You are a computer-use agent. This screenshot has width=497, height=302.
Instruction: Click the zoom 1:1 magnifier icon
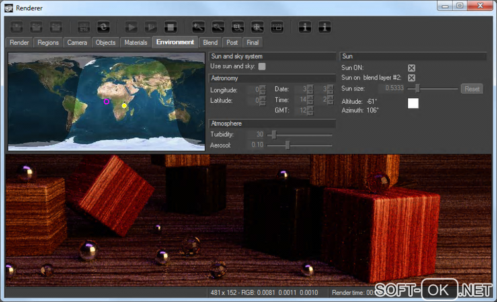click(238, 27)
